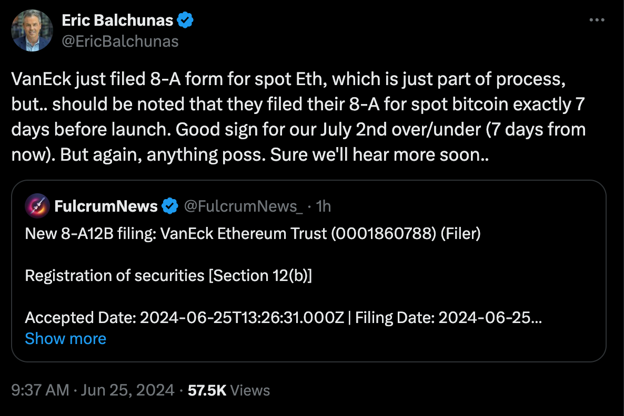Viewport: 624px width, 416px height.
Task: Click the blue verification checkmark beside FulcrumNews name
Action: point(168,206)
